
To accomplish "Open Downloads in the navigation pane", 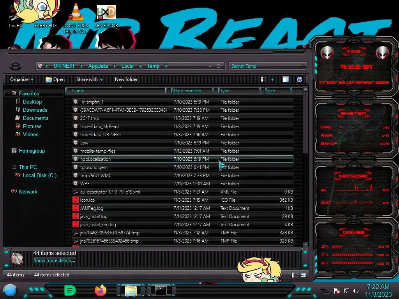I will click(35, 110).
